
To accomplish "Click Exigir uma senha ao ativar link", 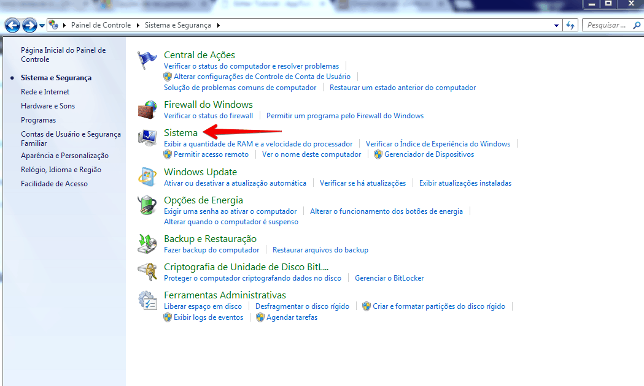I will (x=230, y=211).
